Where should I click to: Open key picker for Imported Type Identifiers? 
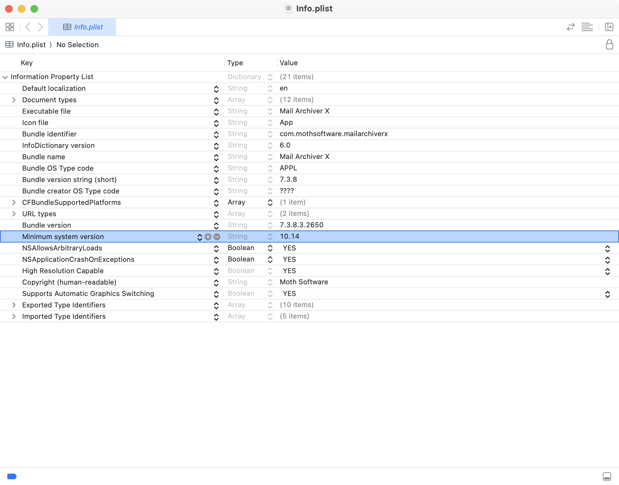coord(216,317)
